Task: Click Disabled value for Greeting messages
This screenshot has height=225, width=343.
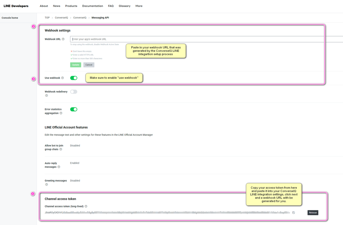Action: tap(75, 181)
